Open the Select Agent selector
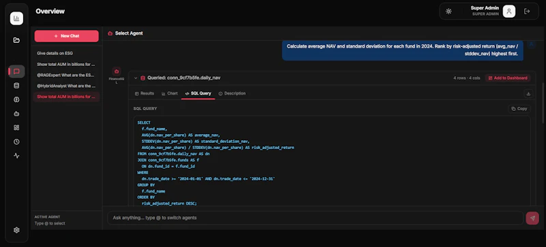The width and height of the screenshot is (546, 247). point(126,33)
